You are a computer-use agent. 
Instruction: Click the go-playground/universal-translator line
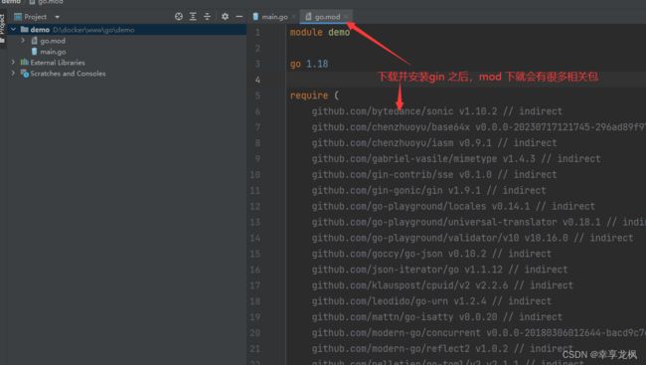[479, 223]
